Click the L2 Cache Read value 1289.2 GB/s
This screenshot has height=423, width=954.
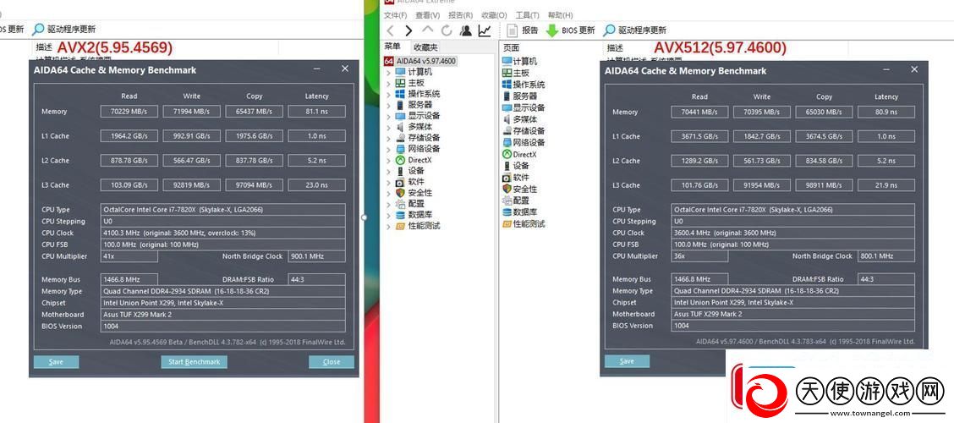coord(699,161)
